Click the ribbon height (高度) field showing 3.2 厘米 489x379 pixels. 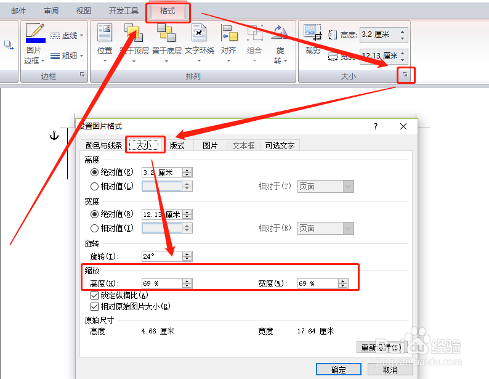click(379, 35)
